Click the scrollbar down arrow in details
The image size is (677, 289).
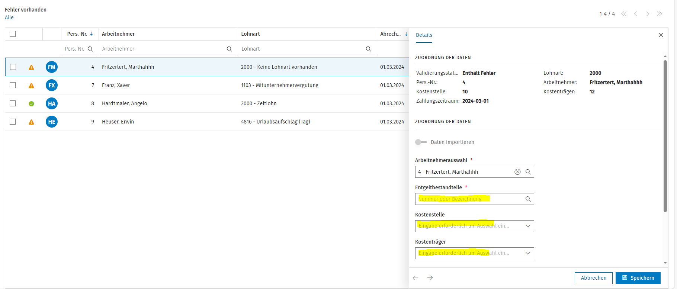tap(665, 263)
